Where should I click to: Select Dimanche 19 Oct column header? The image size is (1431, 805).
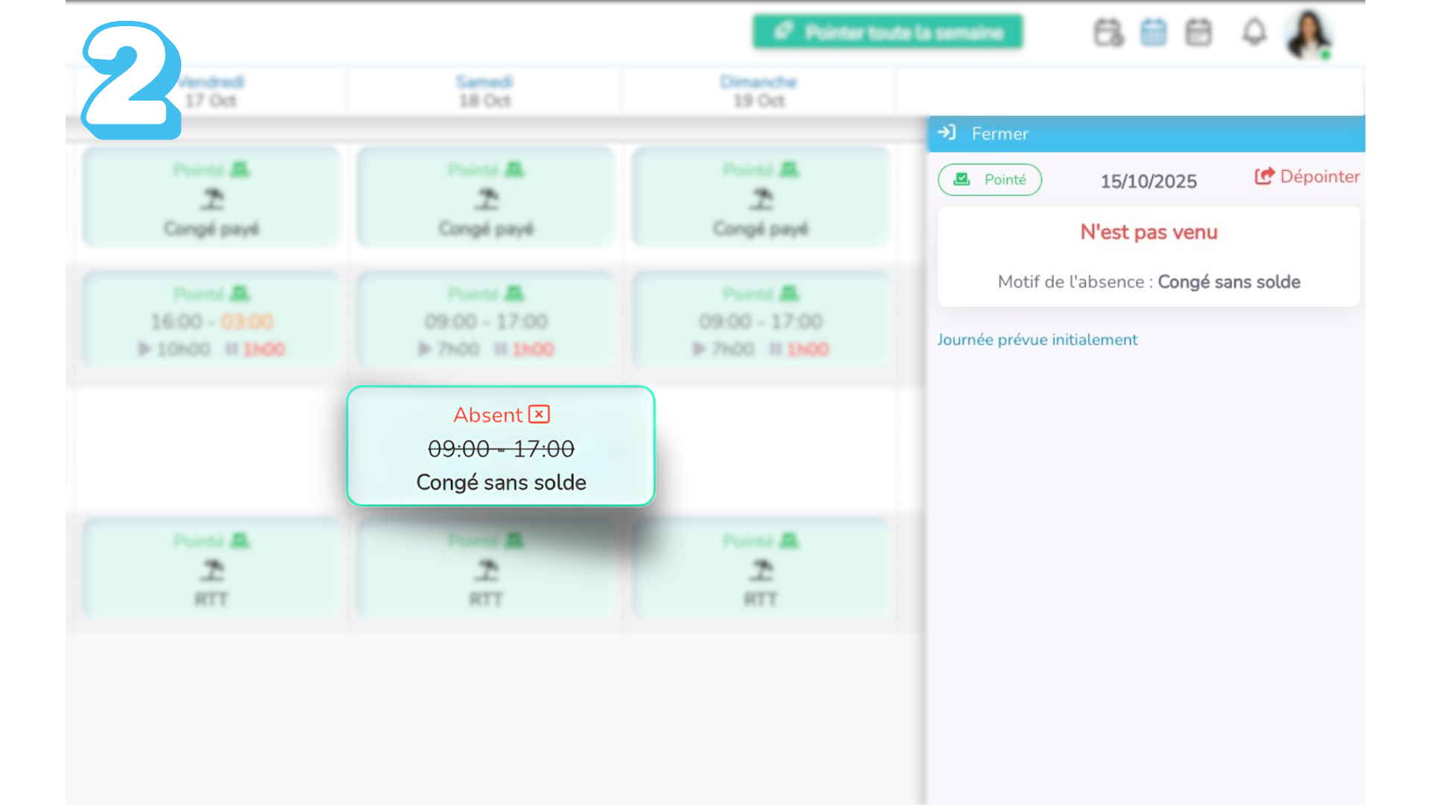(759, 91)
